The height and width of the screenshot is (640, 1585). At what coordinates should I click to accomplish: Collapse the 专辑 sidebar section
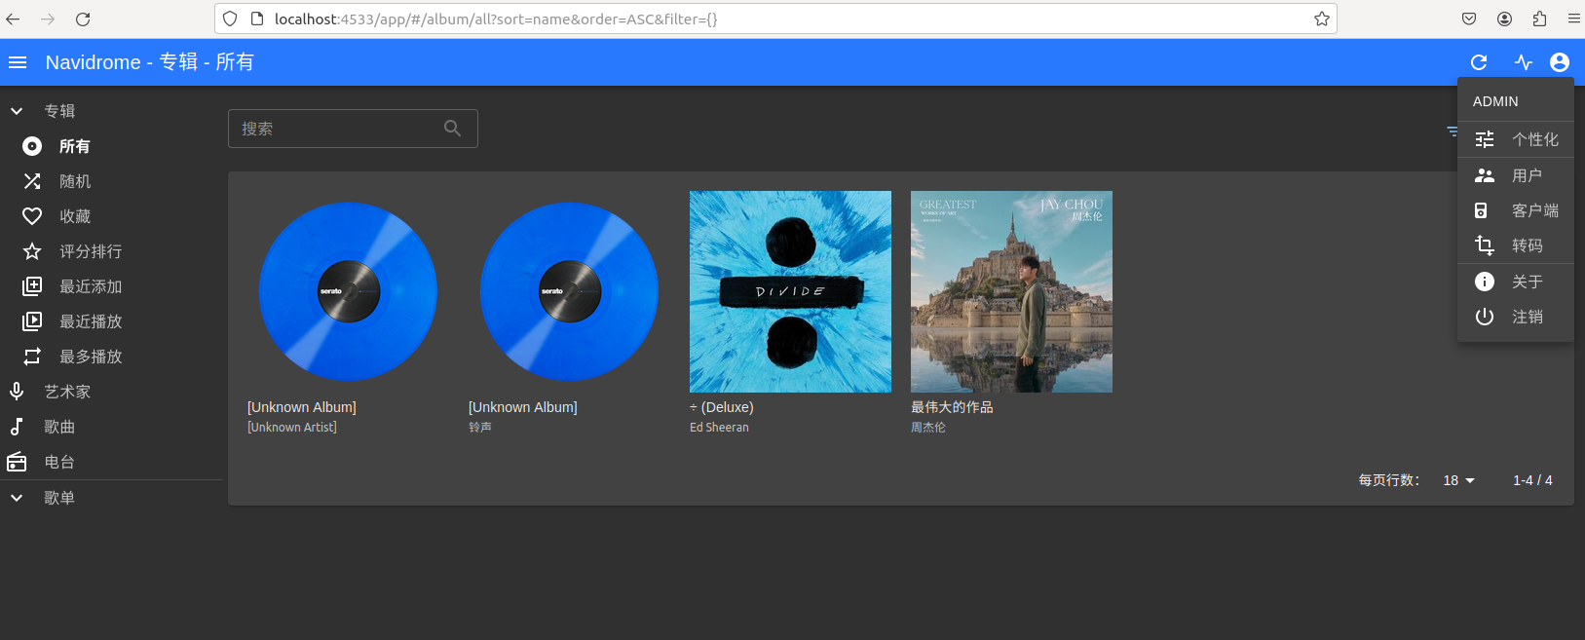[x=17, y=111]
